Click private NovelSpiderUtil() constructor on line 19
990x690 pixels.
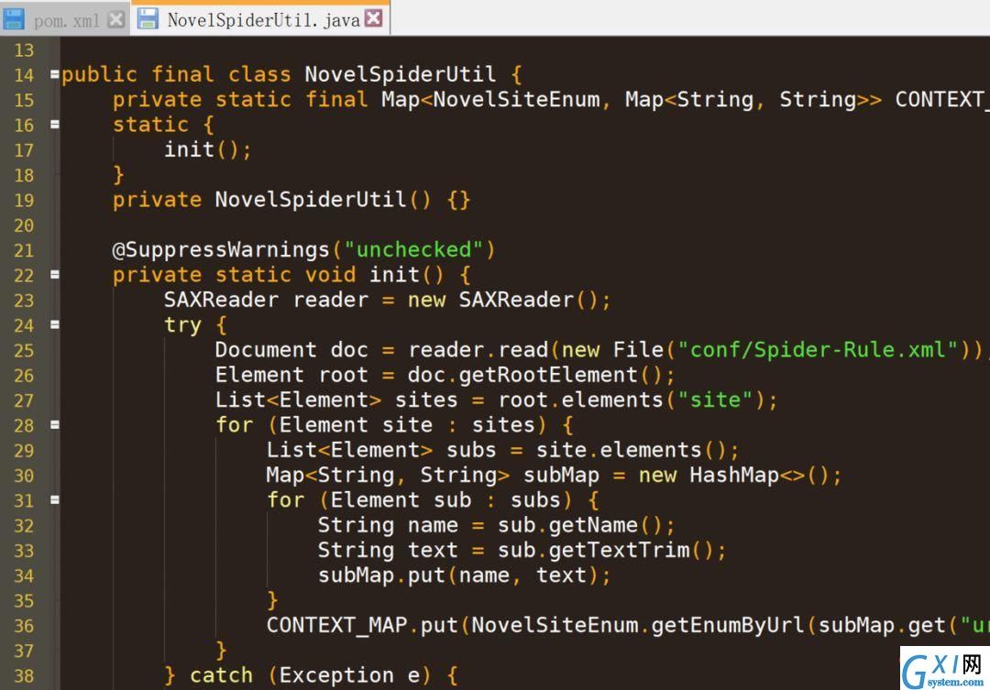coord(291,200)
